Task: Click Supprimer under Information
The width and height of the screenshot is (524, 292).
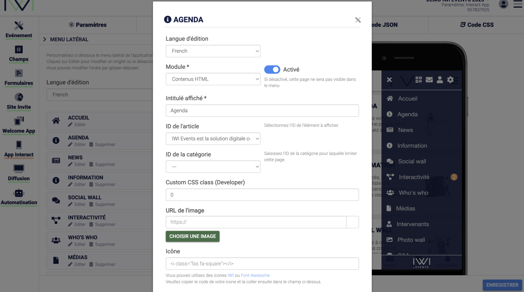Action: [102, 185]
